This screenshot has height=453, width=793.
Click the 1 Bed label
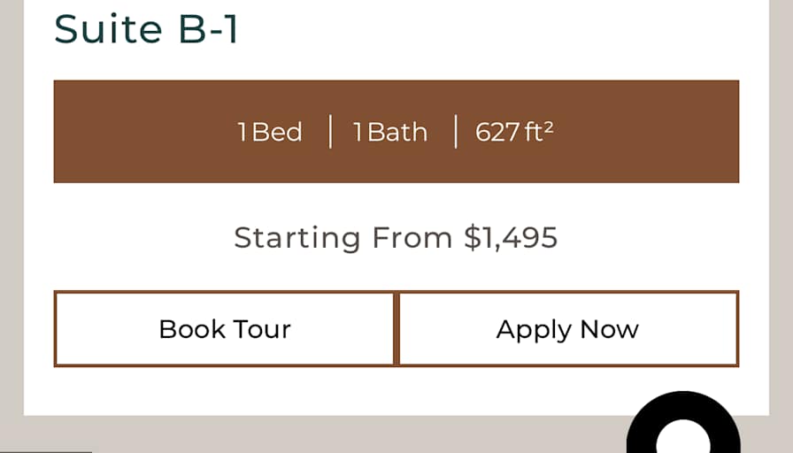pos(270,133)
